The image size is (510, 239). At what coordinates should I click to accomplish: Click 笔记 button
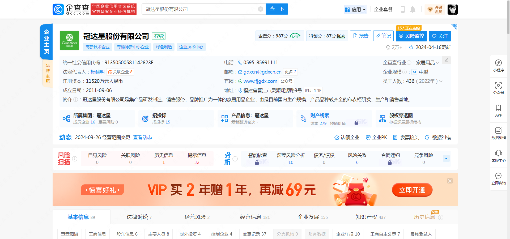384,36
